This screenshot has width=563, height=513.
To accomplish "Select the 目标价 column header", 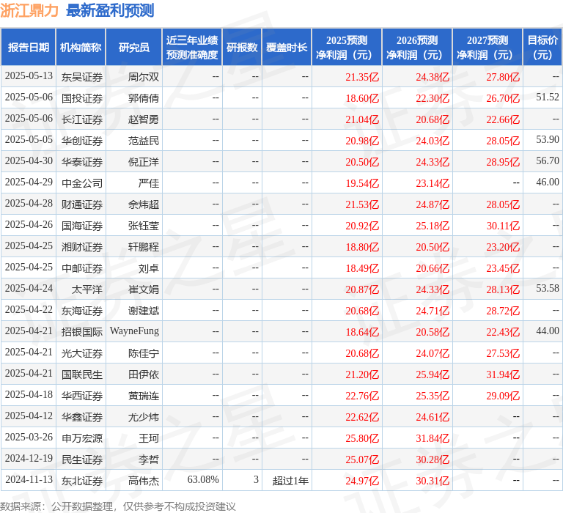I will [542, 48].
